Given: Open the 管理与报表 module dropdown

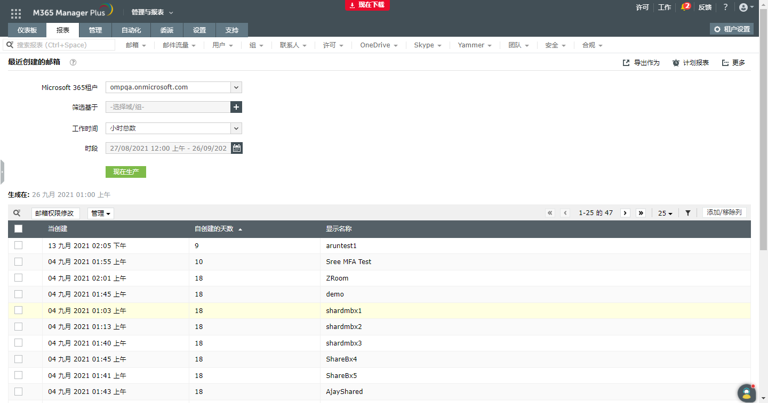Looking at the screenshot, I should [153, 12].
